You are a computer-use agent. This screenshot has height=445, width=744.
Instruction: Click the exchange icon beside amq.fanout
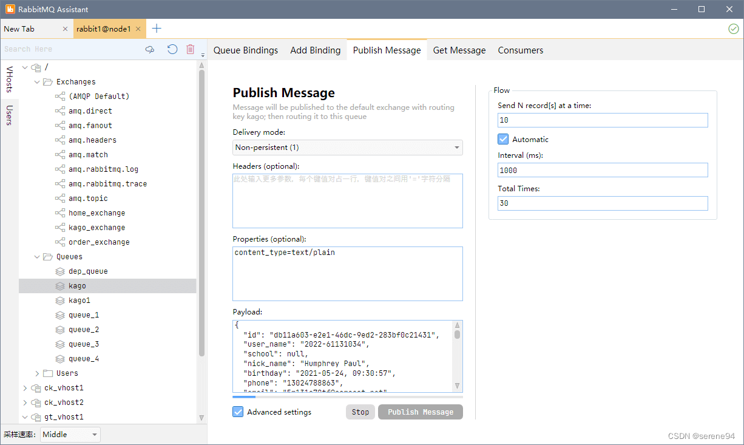pyautogui.click(x=60, y=126)
